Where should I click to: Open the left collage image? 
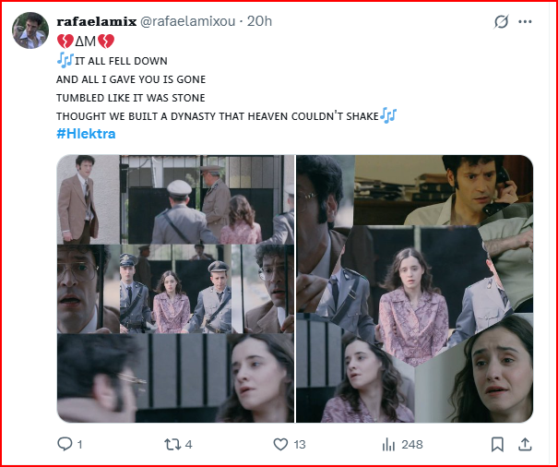(176, 289)
